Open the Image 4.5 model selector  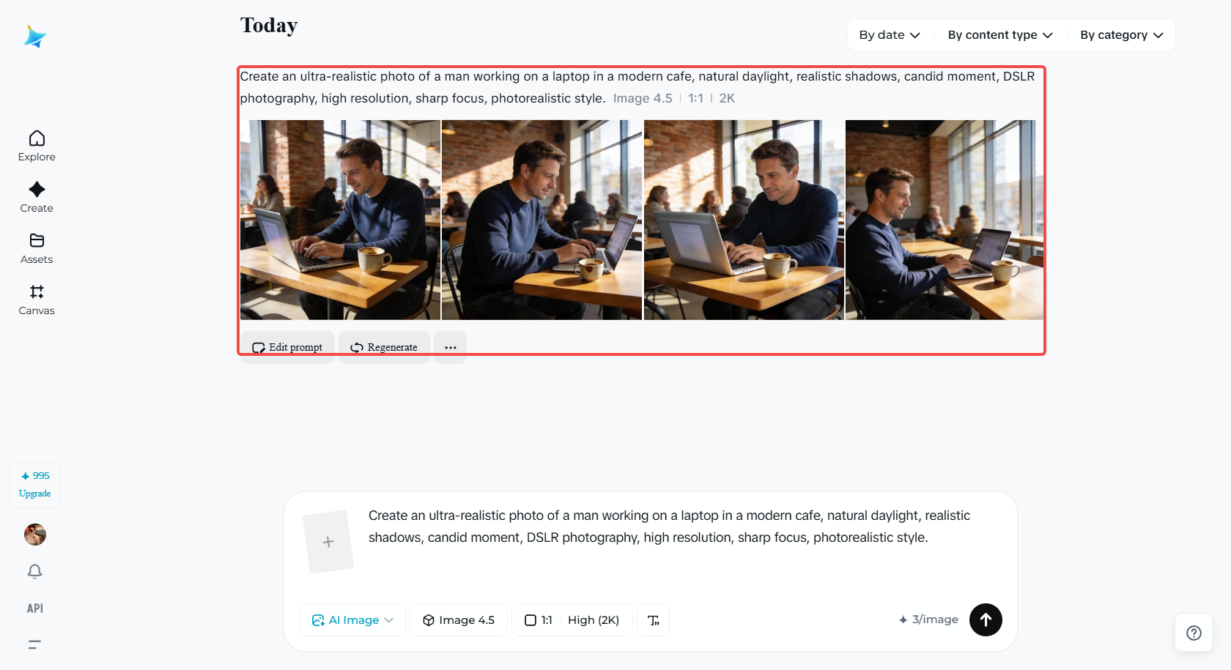pyautogui.click(x=459, y=620)
